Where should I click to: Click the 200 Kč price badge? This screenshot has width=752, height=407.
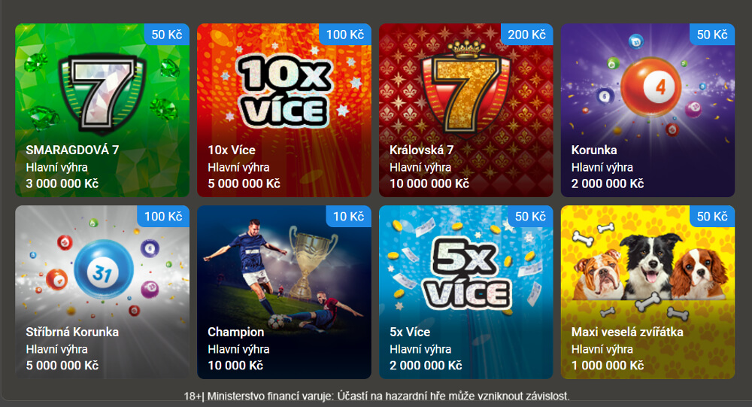click(526, 35)
